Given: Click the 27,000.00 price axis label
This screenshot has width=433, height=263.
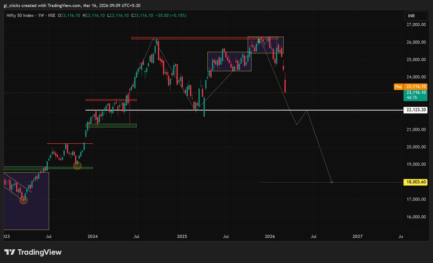Looking at the screenshot, I should pyautogui.click(x=417, y=24).
